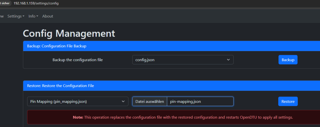
Task: Click the pin-mapping.json selected file field
Action: point(200,102)
